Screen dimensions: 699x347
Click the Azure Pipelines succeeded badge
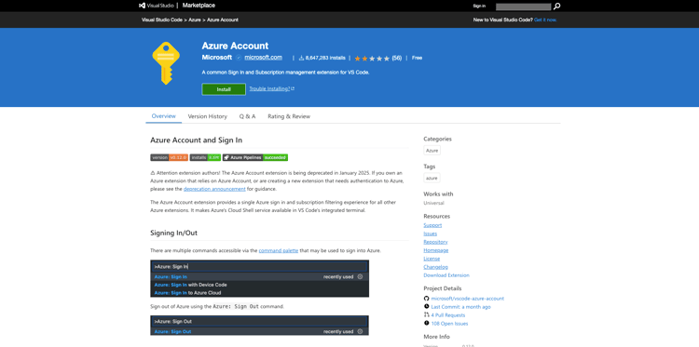pyautogui.click(x=255, y=157)
